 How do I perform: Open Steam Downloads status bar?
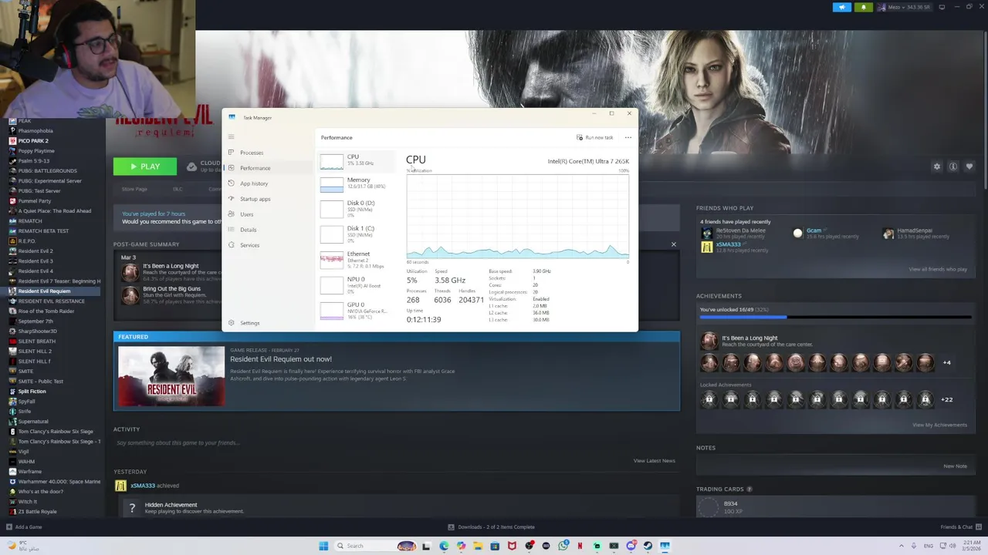(x=491, y=527)
